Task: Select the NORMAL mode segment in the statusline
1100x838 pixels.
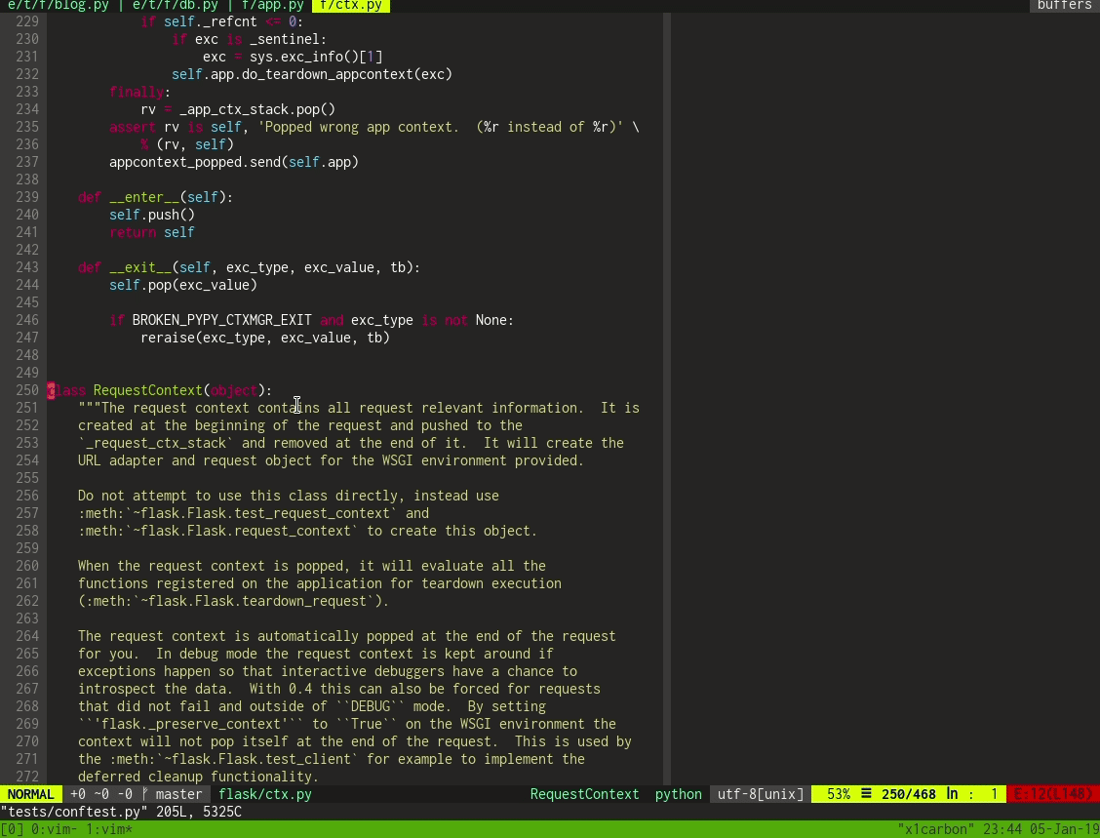Action: 30,794
